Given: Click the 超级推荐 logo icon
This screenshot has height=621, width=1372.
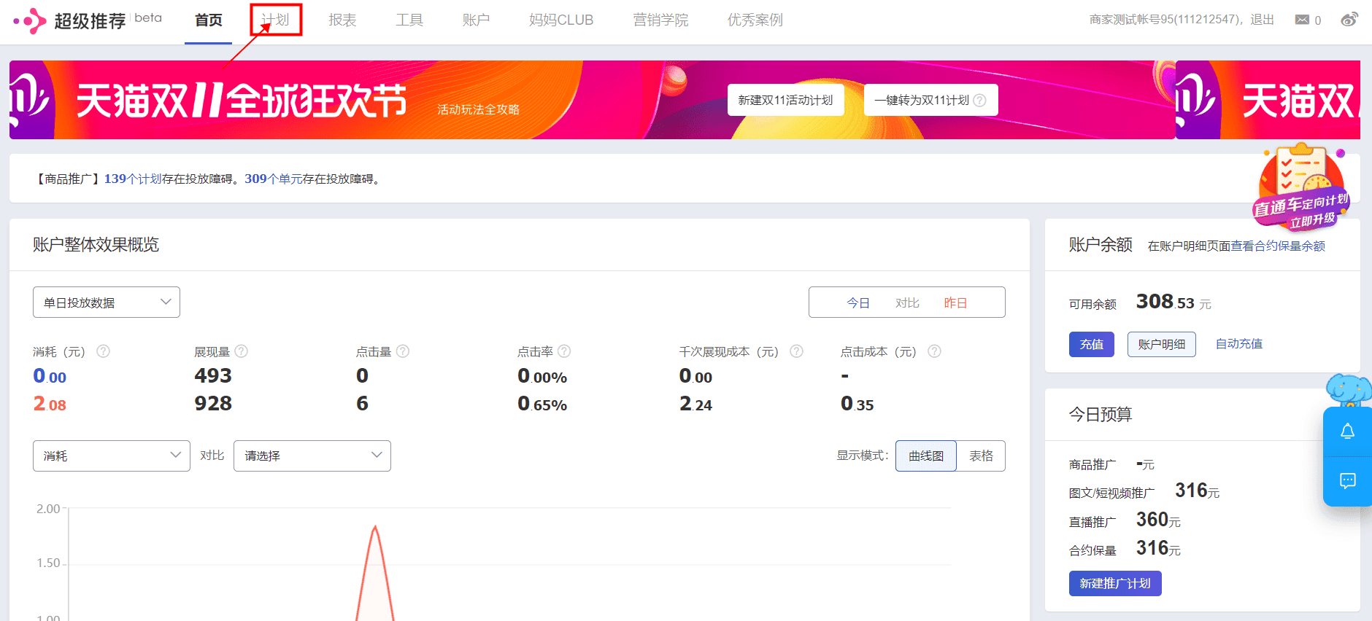Looking at the screenshot, I should (x=30, y=20).
